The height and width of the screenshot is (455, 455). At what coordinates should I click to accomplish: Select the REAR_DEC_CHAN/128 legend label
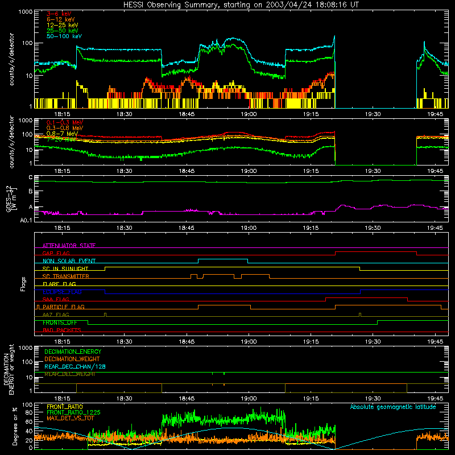[75, 367]
